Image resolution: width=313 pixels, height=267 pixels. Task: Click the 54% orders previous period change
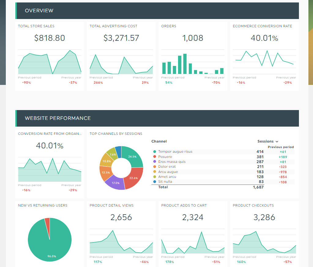pyautogui.click(x=169, y=82)
